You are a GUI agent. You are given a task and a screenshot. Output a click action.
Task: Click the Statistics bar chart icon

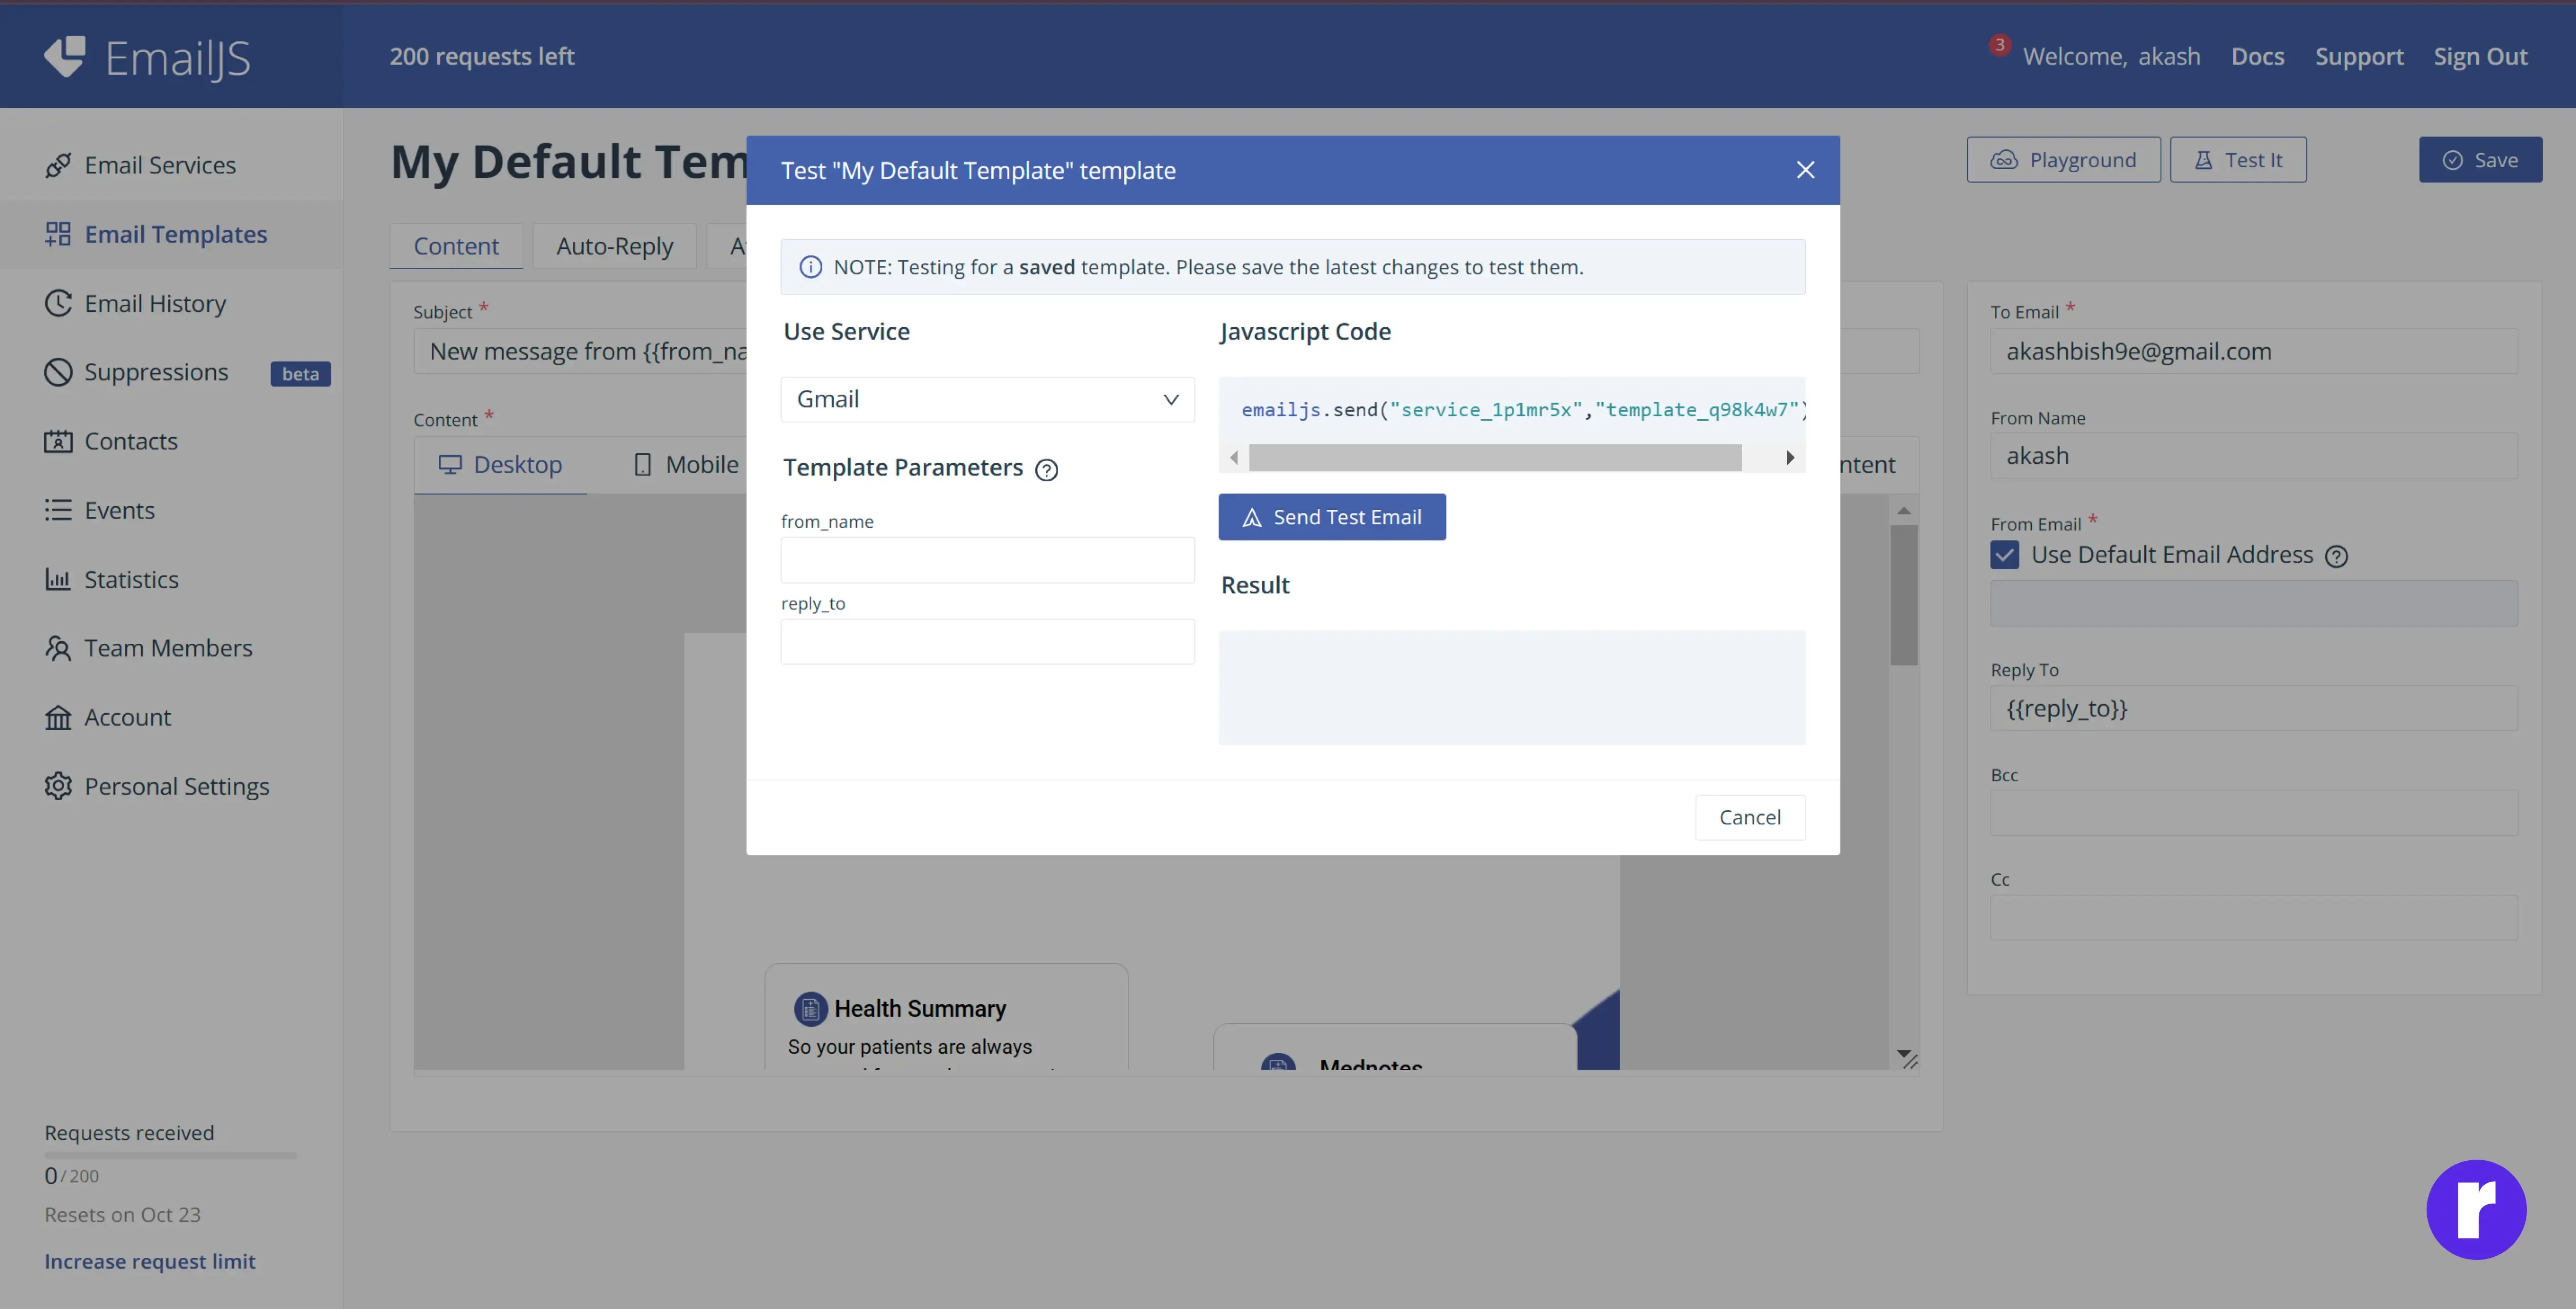(x=58, y=579)
